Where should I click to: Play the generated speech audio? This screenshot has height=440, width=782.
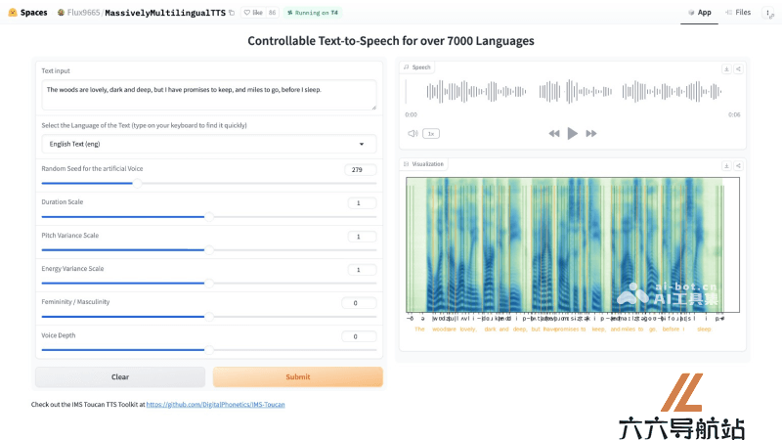pos(573,134)
